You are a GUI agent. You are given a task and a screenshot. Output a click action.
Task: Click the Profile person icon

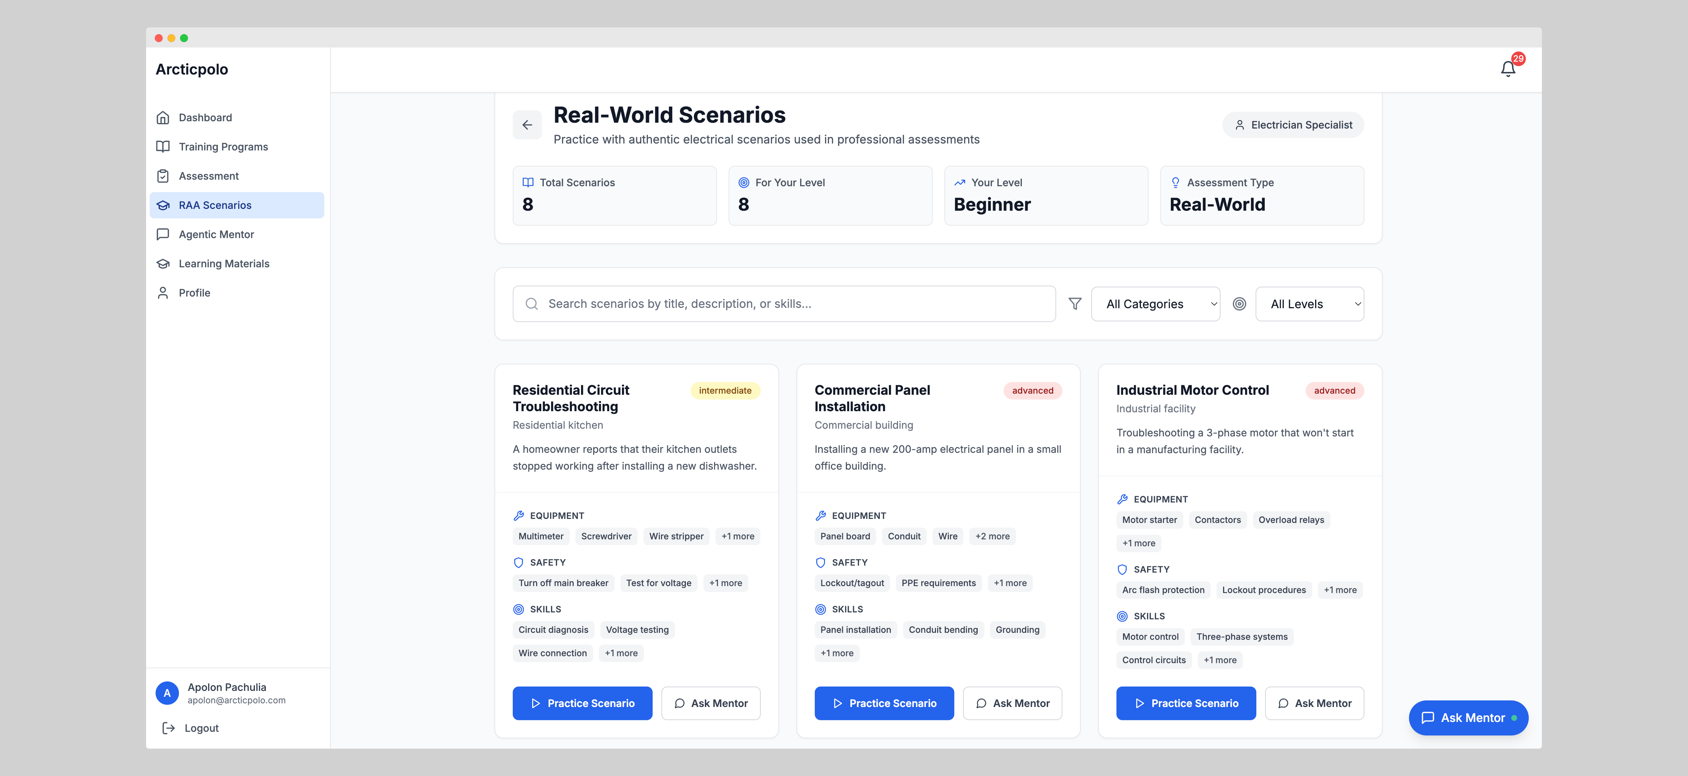(163, 293)
